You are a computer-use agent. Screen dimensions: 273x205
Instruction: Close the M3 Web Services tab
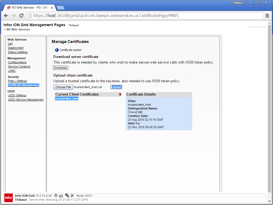[x=52, y=8]
